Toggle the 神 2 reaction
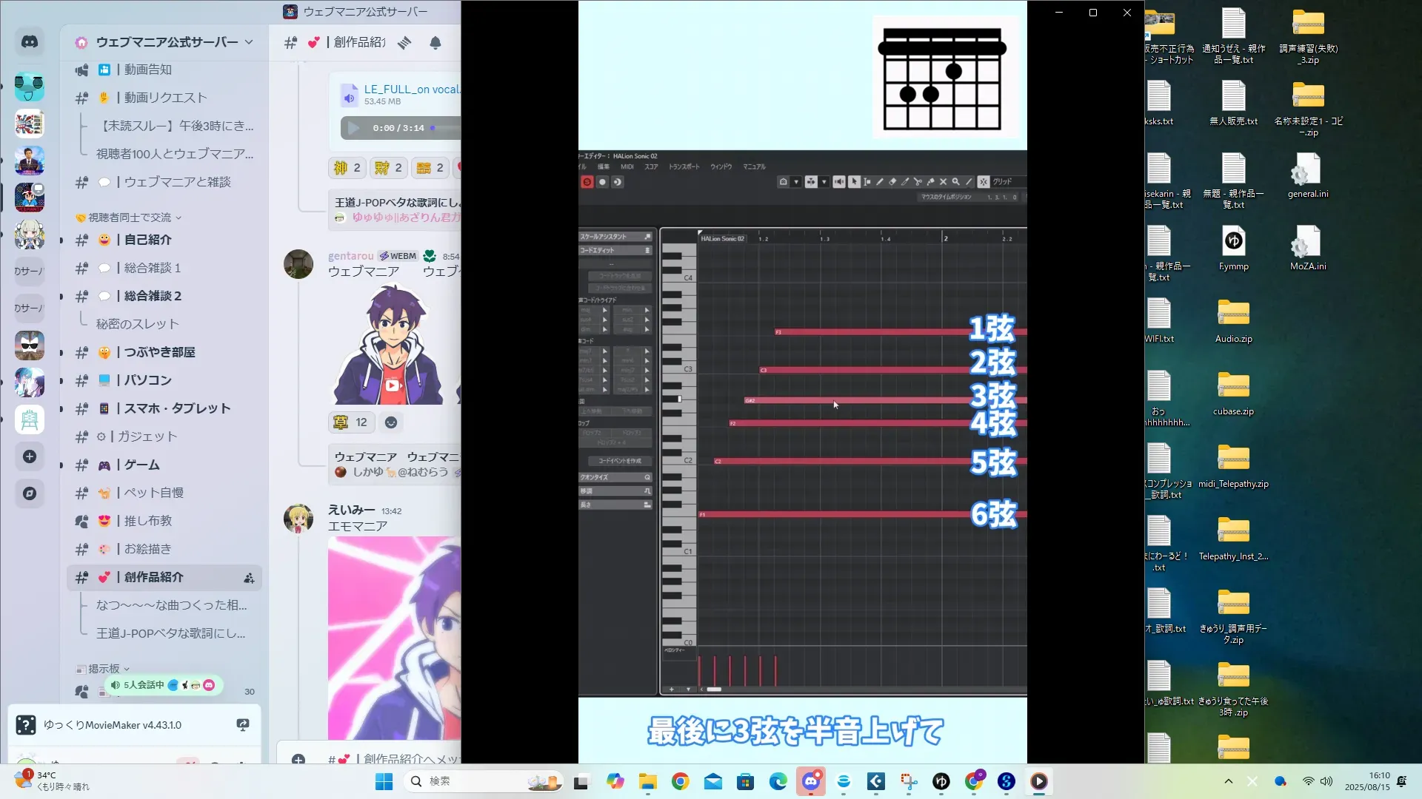 [x=347, y=168]
